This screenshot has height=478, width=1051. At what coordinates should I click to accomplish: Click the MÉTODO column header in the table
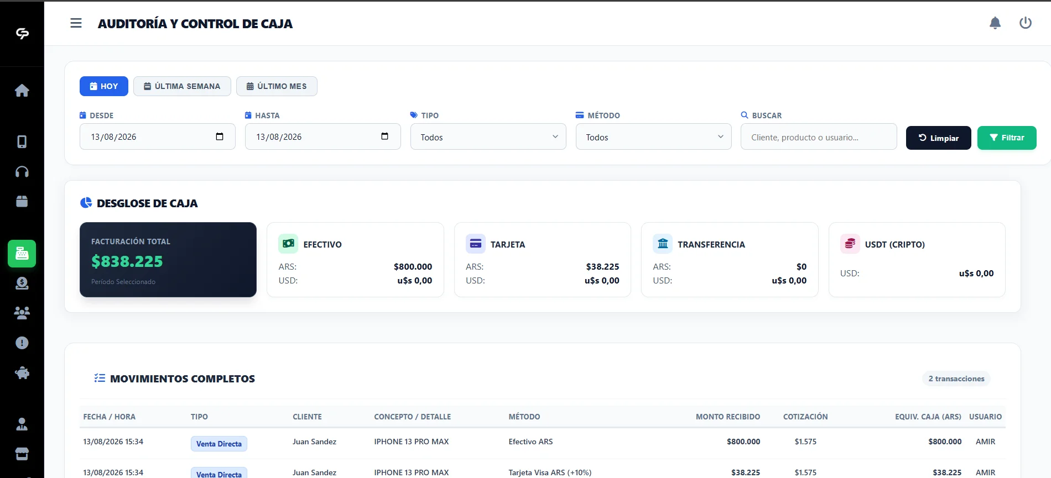coord(524,417)
